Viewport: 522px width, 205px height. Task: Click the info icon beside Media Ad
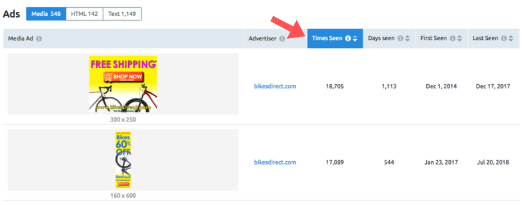pyautogui.click(x=39, y=39)
